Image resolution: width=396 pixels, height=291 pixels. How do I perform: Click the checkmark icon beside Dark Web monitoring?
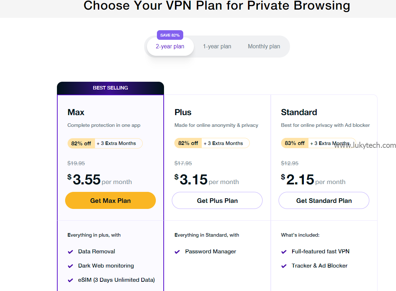coord(70,266)
